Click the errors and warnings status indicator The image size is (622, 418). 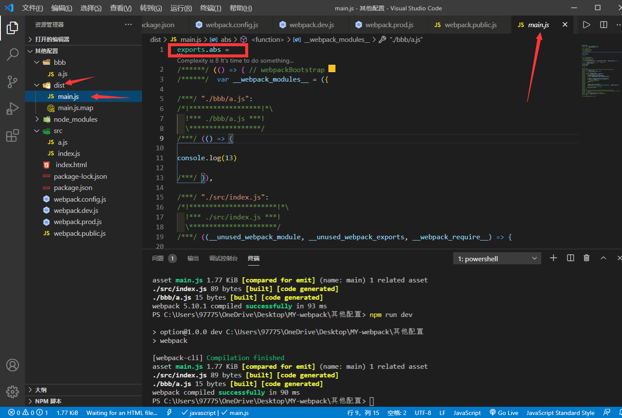coord(28,413)
